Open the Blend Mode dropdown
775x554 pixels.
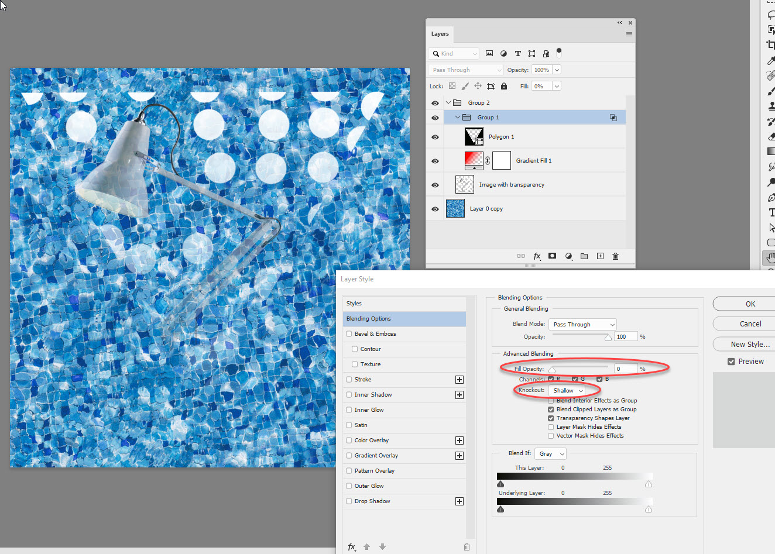pos(582,324)
